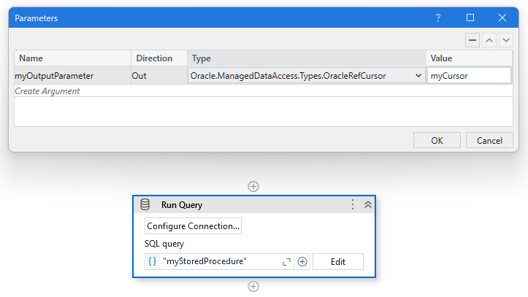
Task: Click the add activity plus below Run Query
Action: [x=253, y=287]
